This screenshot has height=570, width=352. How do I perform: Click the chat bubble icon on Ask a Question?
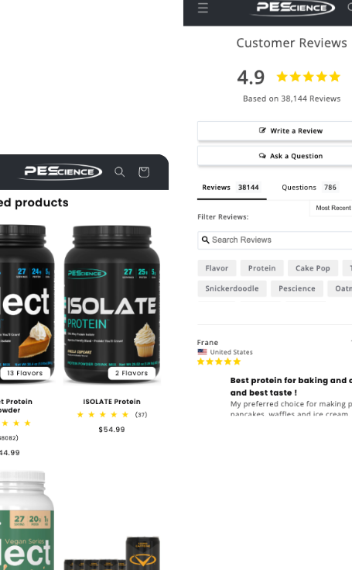pyautogui.click(x=262, y=156)
